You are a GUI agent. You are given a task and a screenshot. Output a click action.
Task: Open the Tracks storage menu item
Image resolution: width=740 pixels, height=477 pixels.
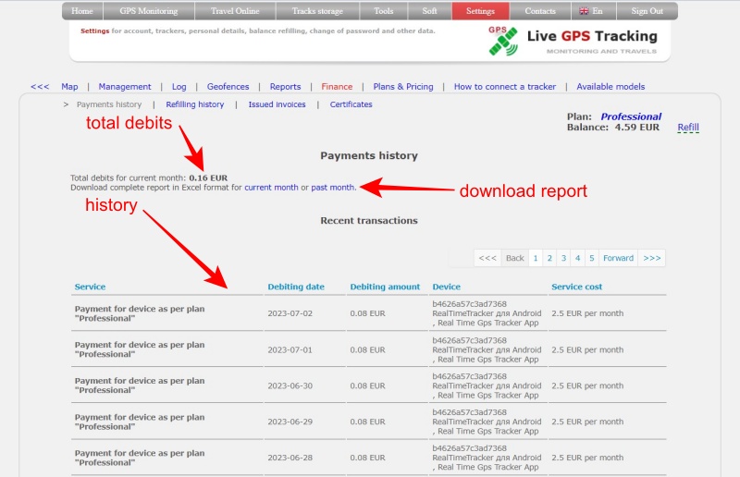coord(317,11)
